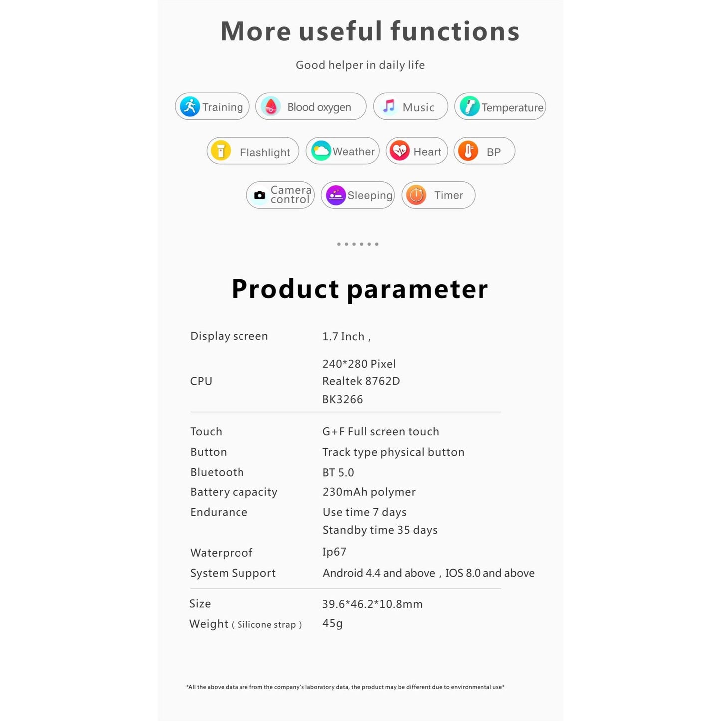The image size is (721, 721).
Task: Click the laboratory data disclaimer footnote
Action: pyautogui.click(x=345, y=687)
